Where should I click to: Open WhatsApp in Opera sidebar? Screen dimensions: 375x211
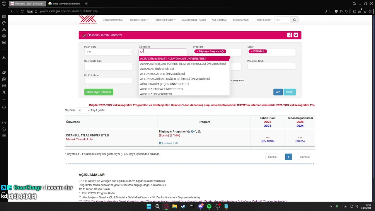(4, 79)
